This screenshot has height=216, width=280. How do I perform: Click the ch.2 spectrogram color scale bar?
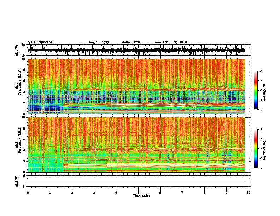(256, 149)
